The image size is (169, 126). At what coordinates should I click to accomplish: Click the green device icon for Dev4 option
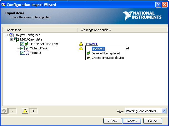pos(89,53)
